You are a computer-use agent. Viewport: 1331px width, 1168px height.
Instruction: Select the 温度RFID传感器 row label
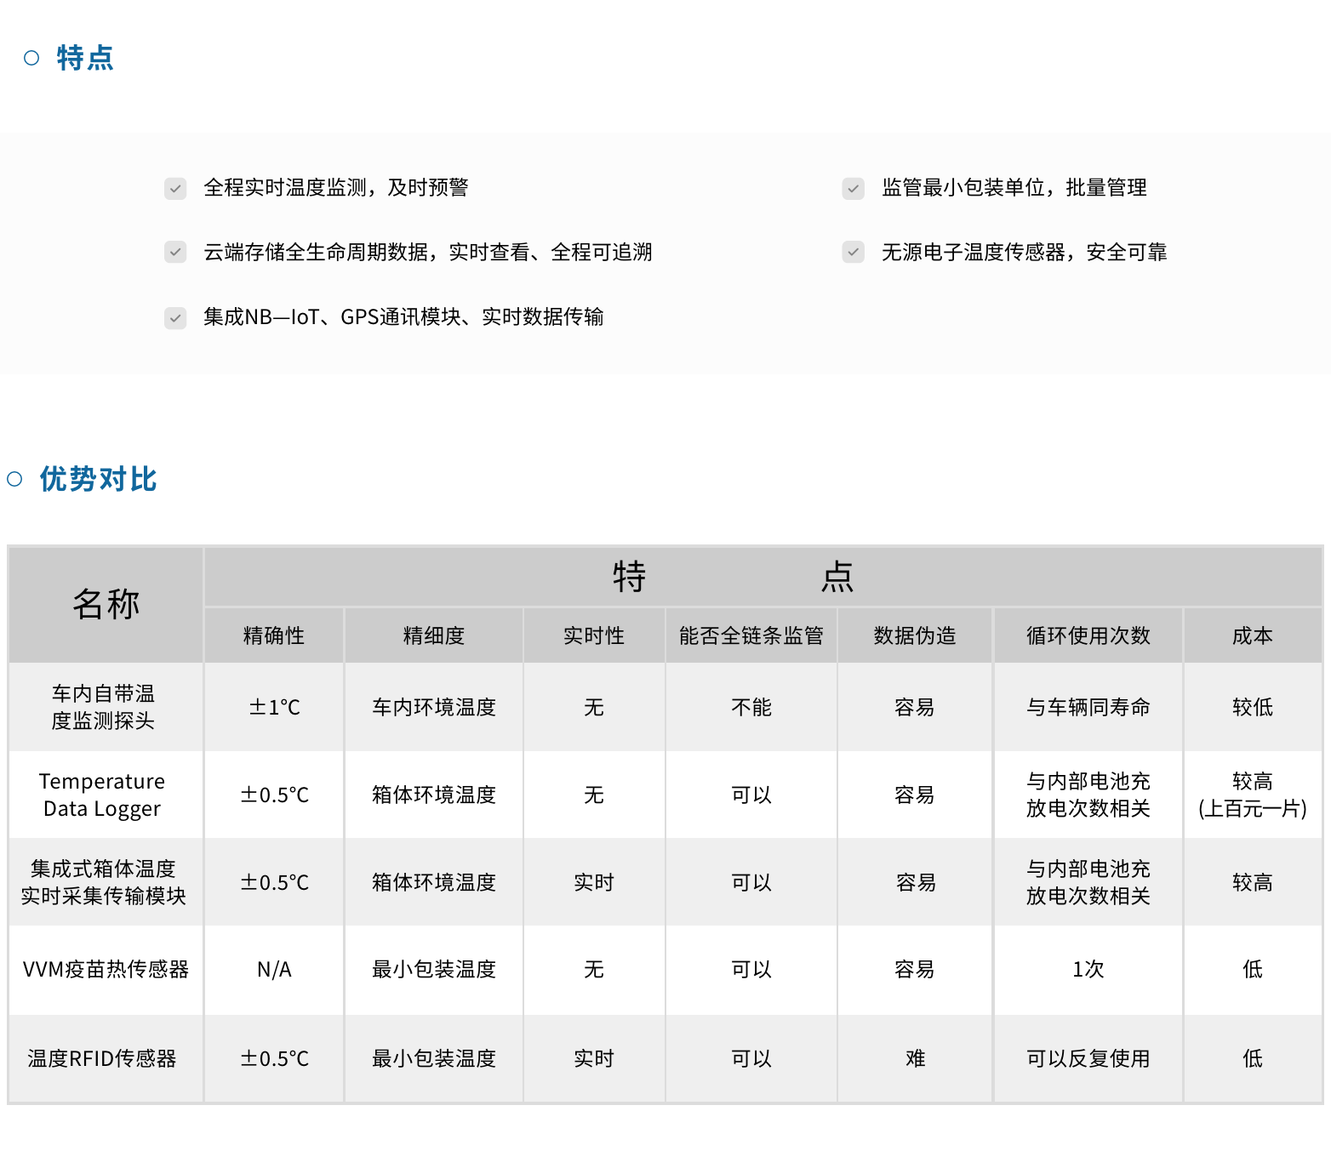pos(103,1059)
